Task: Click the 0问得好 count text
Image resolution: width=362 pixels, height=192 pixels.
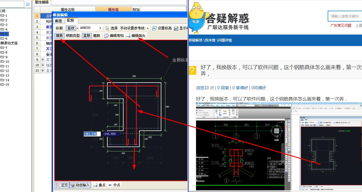Action: click(259, 88)
